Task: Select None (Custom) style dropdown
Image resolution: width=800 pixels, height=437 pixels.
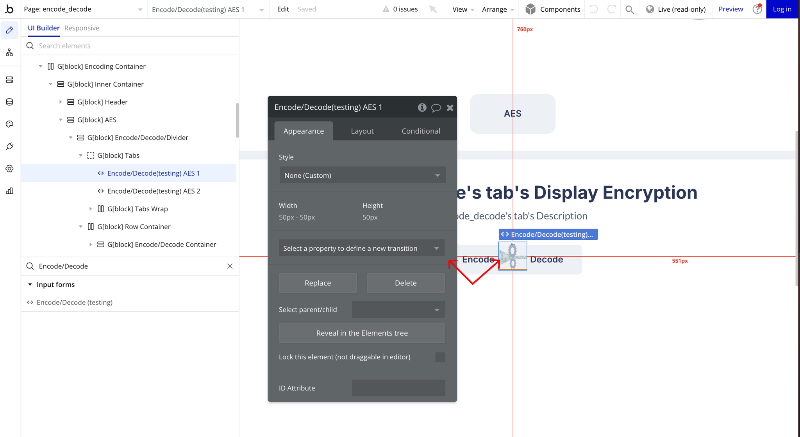Action: point(362,175)
